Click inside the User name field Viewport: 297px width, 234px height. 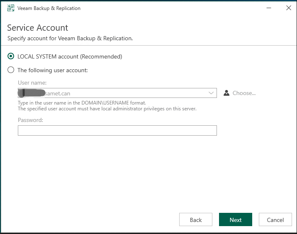(x=117, y=93)
